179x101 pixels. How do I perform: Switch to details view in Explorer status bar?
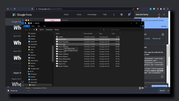tap(140, 88)
